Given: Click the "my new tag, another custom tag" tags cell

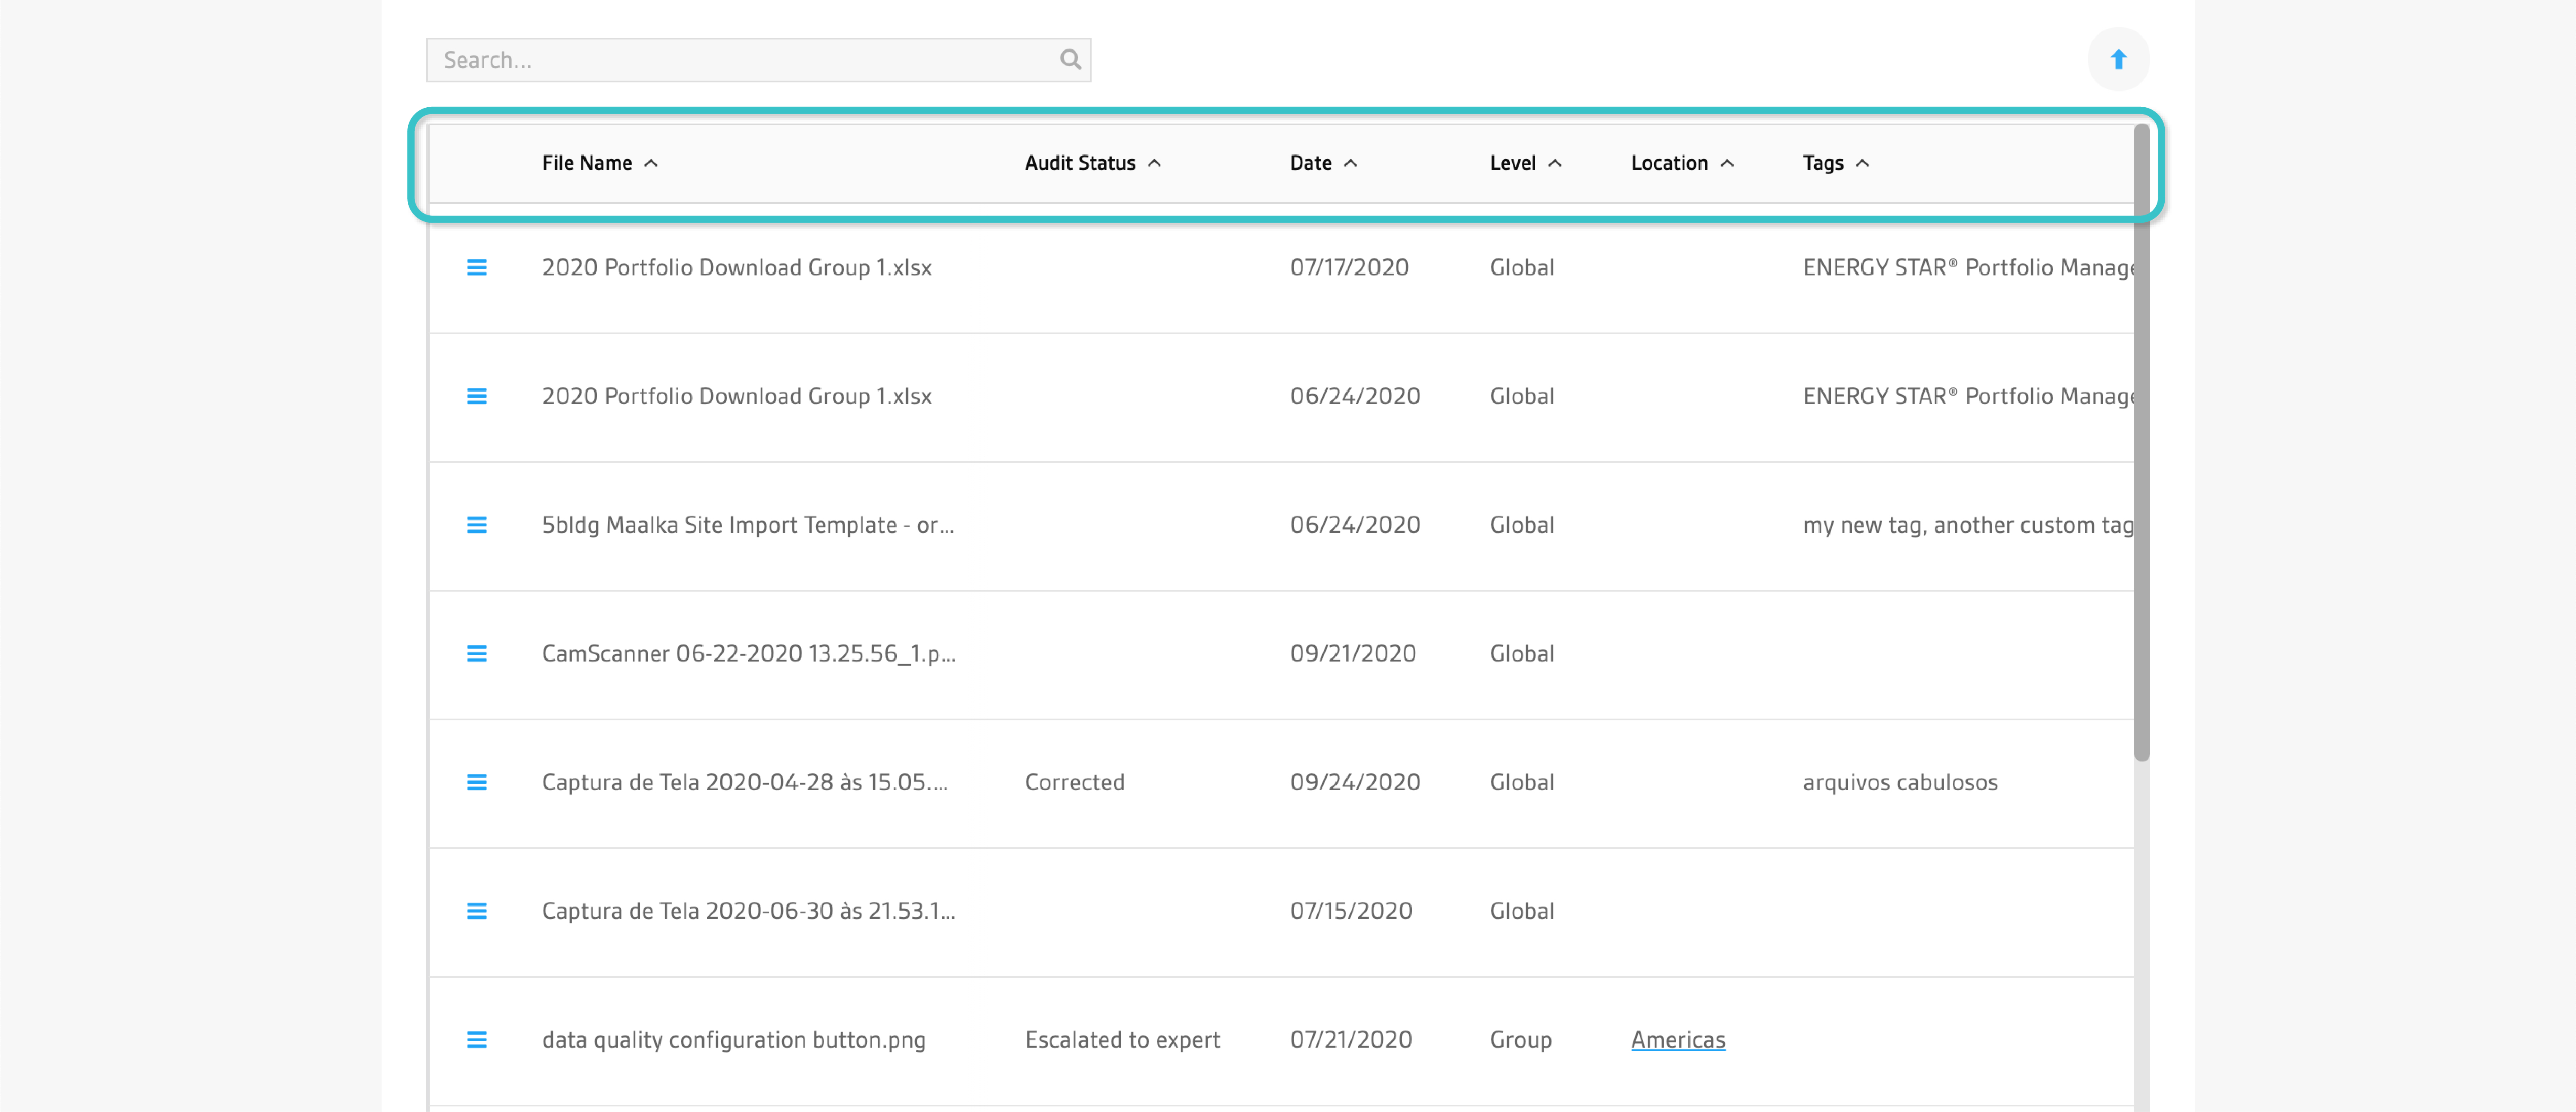Looking at the screenshot, I should point(1968,526).
